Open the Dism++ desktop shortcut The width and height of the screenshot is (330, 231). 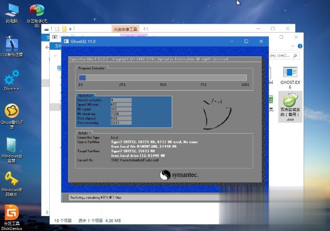(12, 80)
